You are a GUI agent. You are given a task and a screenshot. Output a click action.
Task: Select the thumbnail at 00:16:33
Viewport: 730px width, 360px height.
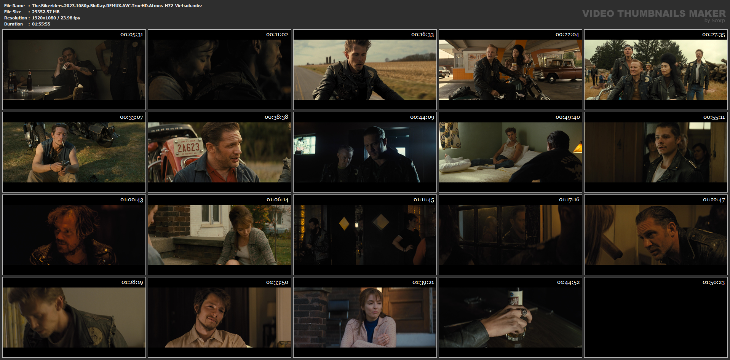click(x=365, y=70)
